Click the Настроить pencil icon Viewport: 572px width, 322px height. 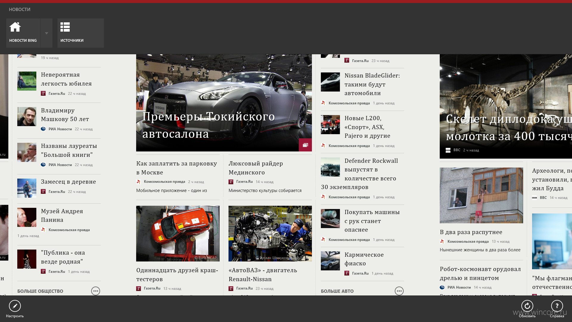15,306
